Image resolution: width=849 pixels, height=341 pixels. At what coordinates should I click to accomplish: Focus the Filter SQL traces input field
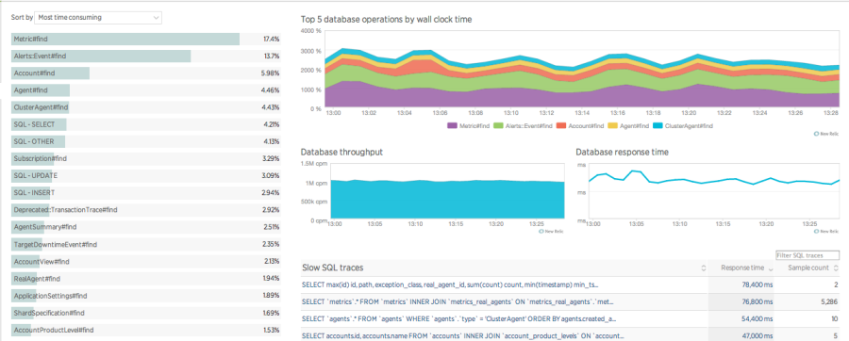click(x=807, y=255)
